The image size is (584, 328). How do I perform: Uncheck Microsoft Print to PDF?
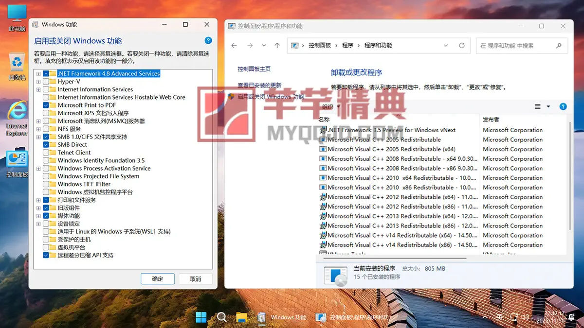(x=46, y=105)
